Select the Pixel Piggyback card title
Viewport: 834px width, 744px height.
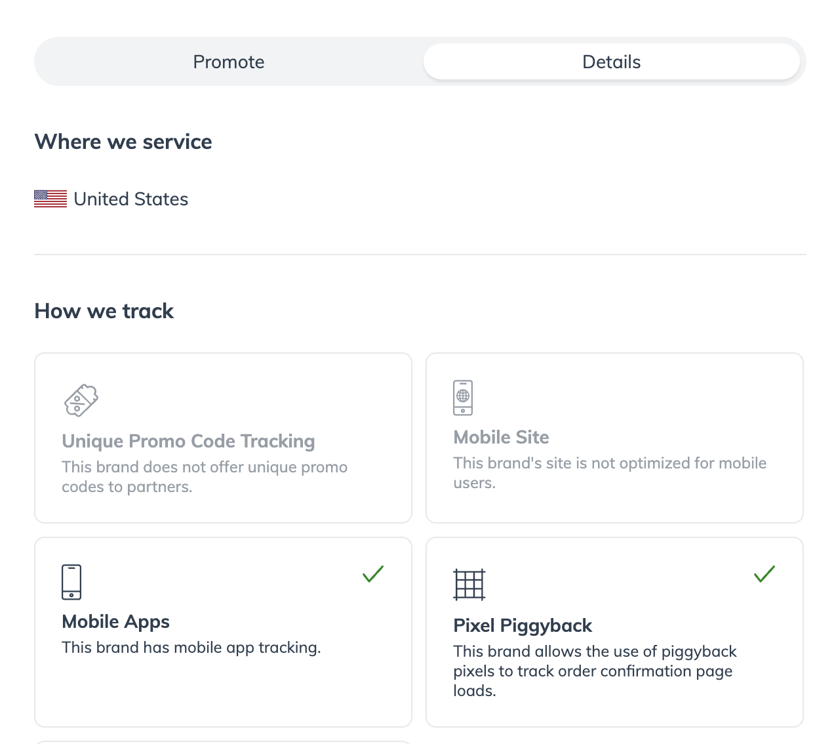[523, 625]
